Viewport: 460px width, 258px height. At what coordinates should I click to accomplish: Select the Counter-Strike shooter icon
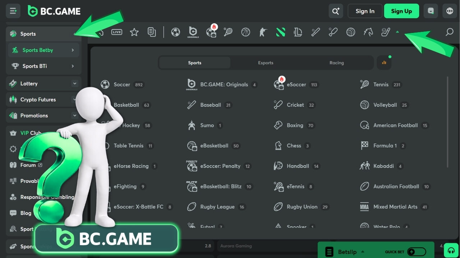tap(263, 32)
